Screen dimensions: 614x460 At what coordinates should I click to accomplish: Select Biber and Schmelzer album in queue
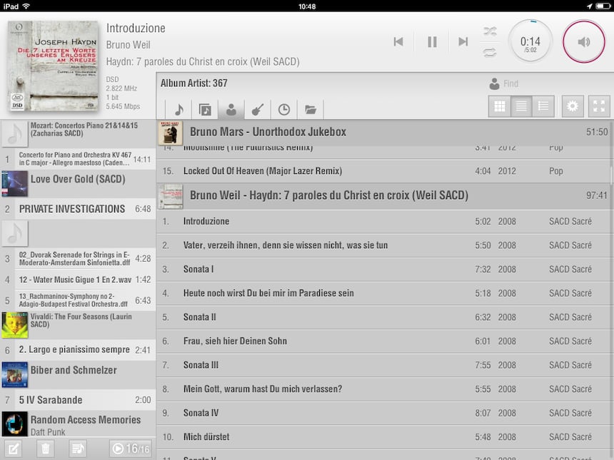coord(78,374)
